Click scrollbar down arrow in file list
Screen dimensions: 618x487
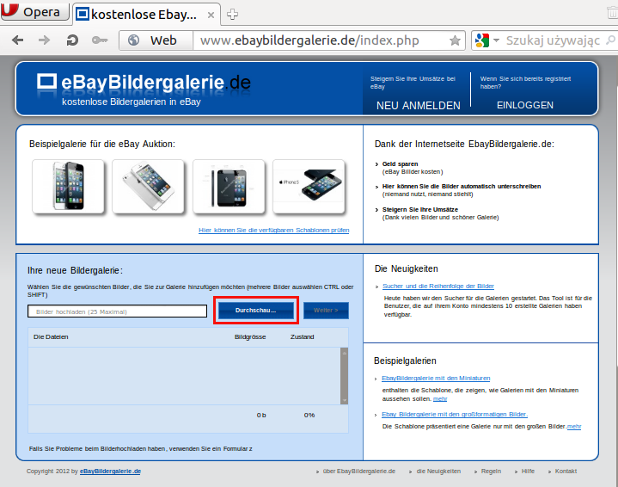pos(344,400)
